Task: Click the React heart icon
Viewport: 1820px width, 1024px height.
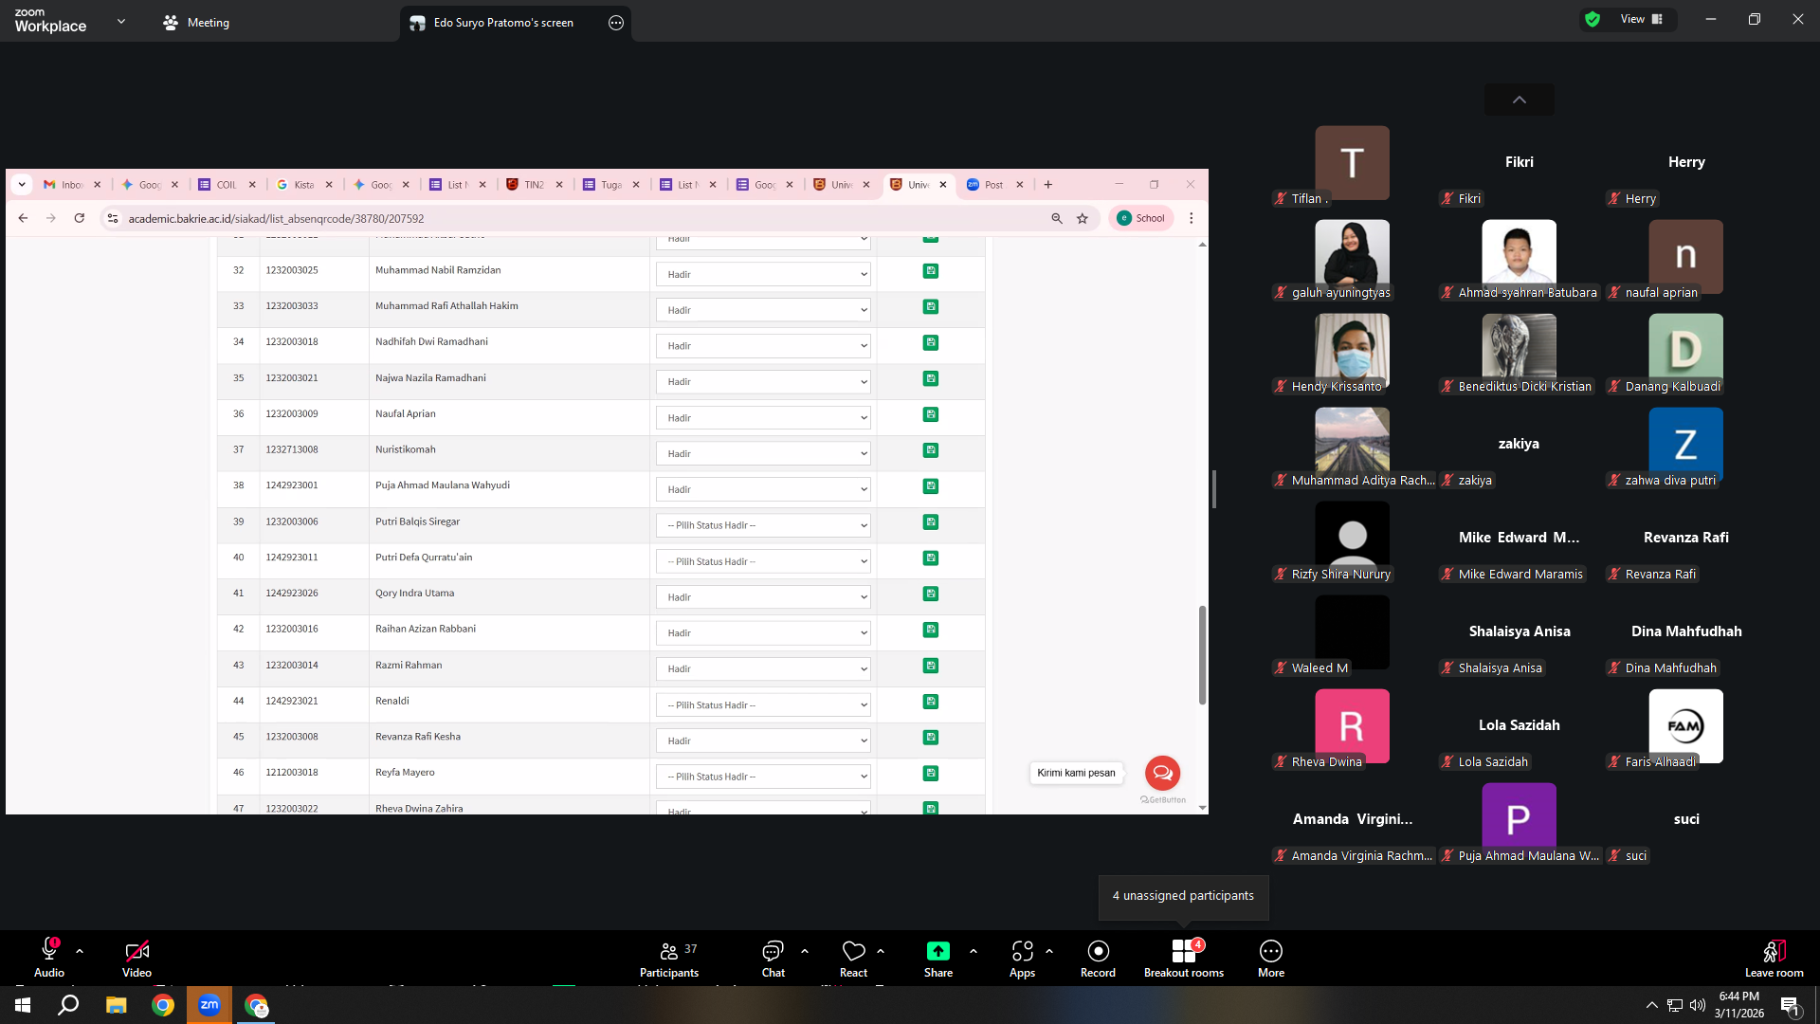Action: (853, 951)
